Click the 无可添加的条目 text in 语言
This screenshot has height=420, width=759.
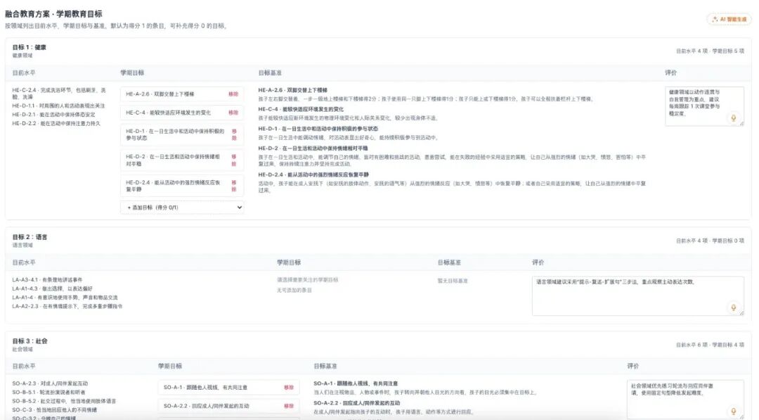tap(294, 290)
